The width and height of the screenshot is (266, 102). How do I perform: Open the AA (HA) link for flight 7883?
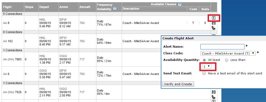click(9, 59)
